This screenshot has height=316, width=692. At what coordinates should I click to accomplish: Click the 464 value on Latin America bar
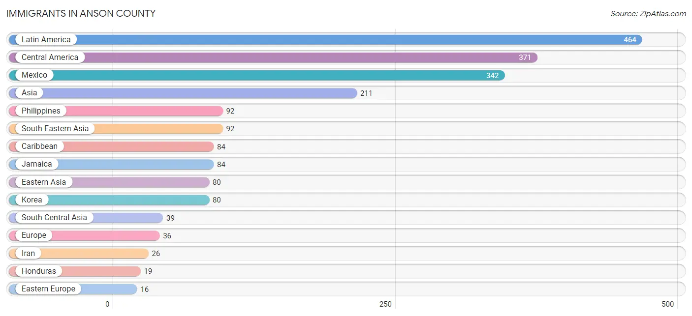[630, 40]
